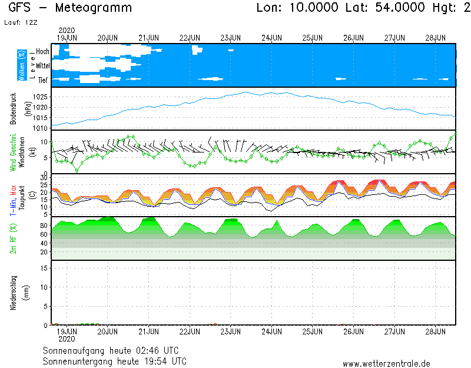This screenshot has height=368, width=471.
Task: Click the 28JUN label on the bottom date axis
Action: point(436,331)
